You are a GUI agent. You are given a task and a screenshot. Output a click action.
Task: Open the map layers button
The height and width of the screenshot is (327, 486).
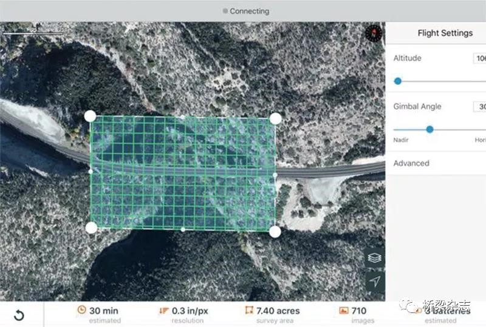[375, 258]
